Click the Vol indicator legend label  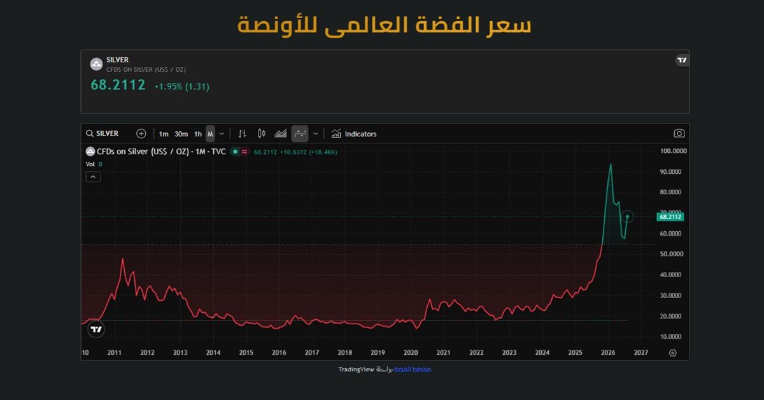(x=90, y=164)
